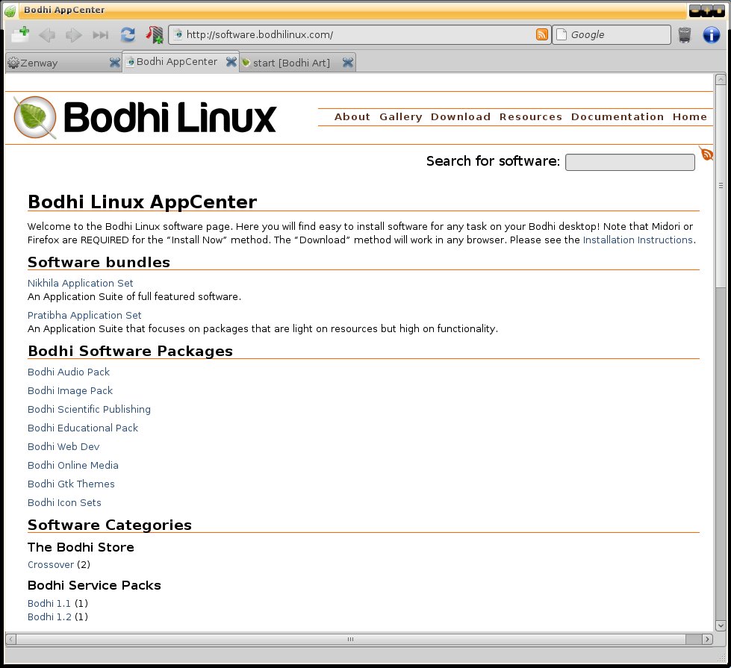Close the start [Bodhi Art] tab

coord(348,63)
